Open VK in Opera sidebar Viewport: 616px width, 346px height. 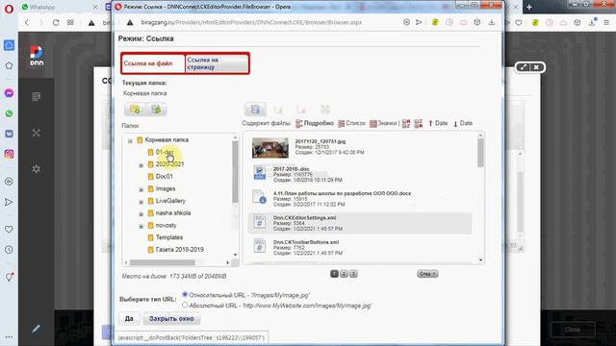tap(9, 134)
